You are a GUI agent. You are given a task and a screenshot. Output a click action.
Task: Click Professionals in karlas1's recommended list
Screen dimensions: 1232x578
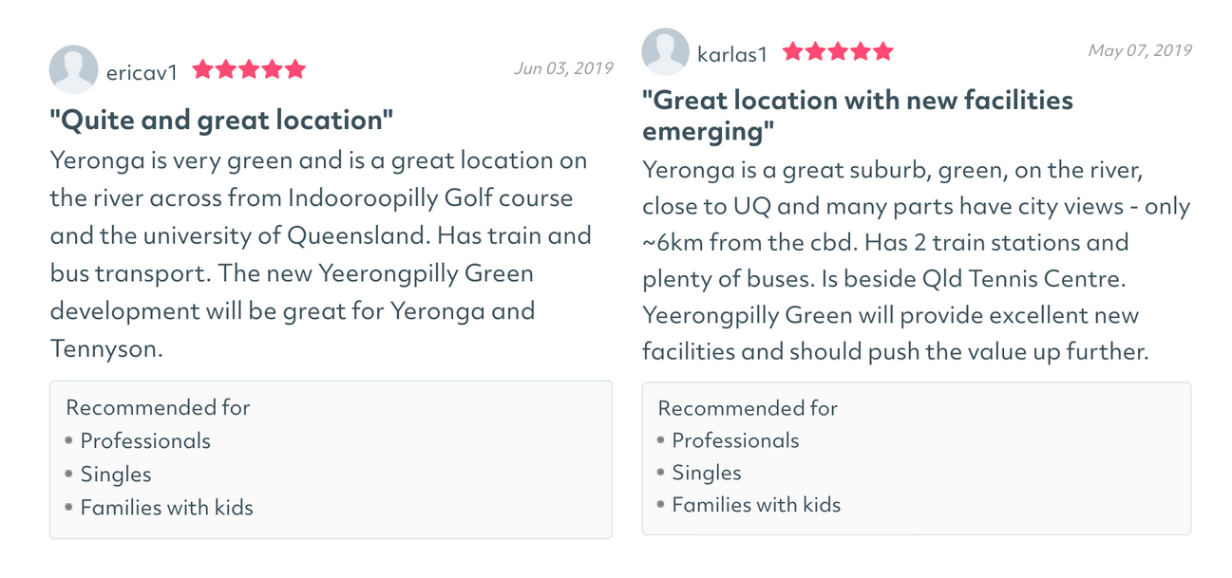click(736, 440)
